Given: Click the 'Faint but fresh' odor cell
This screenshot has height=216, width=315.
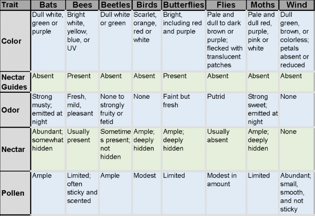Looking at the screenshot, I should point(183,109).
